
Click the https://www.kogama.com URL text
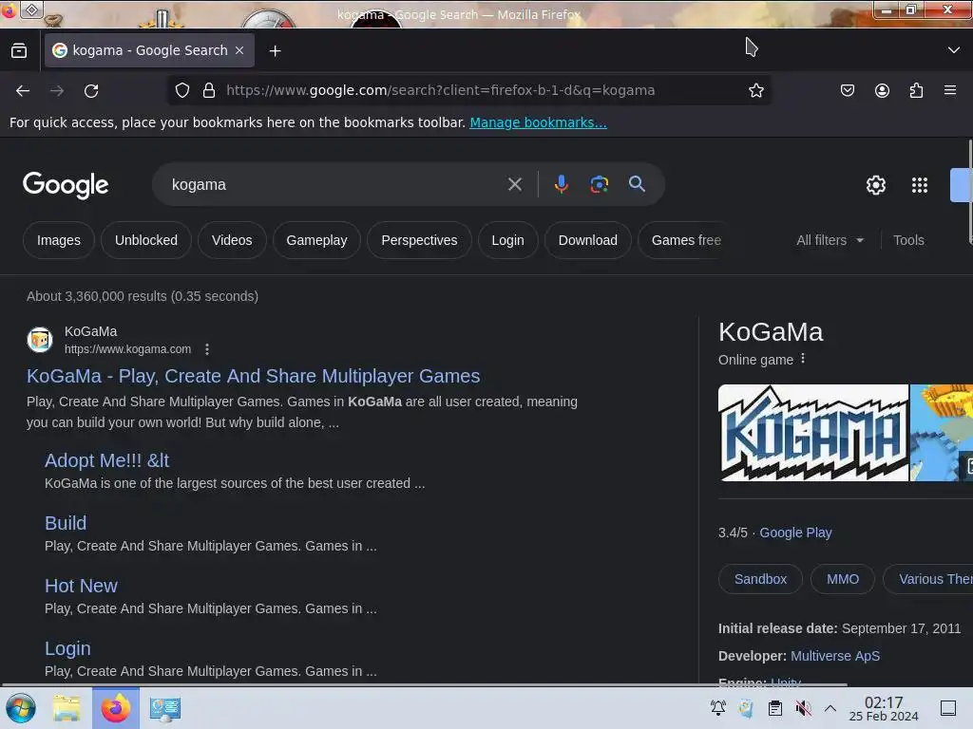(x=128, y=349)
